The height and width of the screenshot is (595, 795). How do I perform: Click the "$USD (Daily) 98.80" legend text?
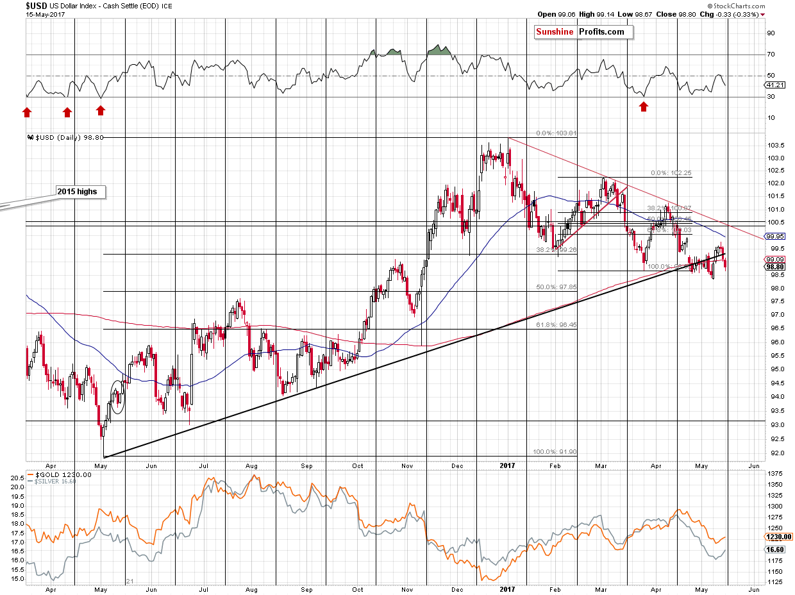(68, 137)
